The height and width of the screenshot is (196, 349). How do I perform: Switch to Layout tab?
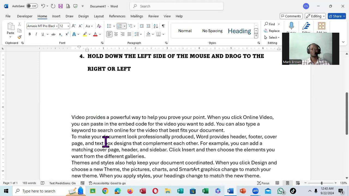[99, 16]
